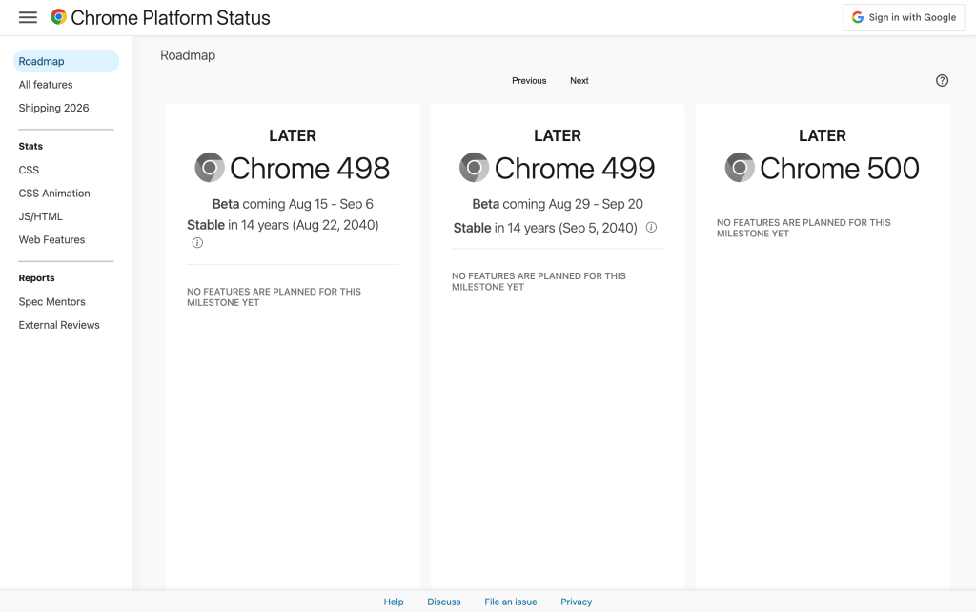Click the Chrome 499 heading
The height and width of the screenshot is (612, 976).
point(575,168)
